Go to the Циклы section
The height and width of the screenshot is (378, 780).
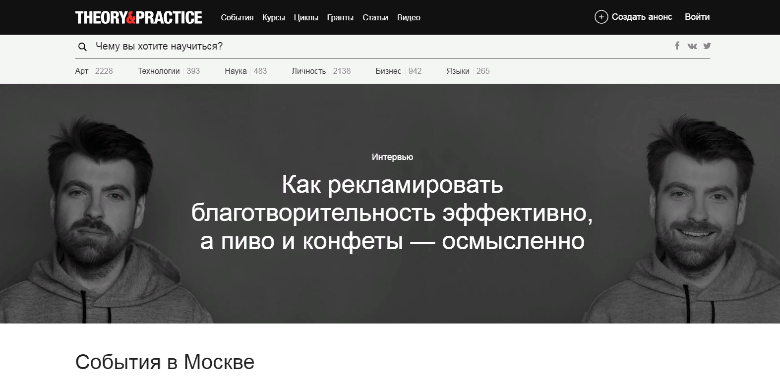pos(306,18)
